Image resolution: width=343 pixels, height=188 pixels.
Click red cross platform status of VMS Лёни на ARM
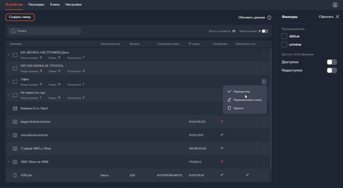(222, 162)
